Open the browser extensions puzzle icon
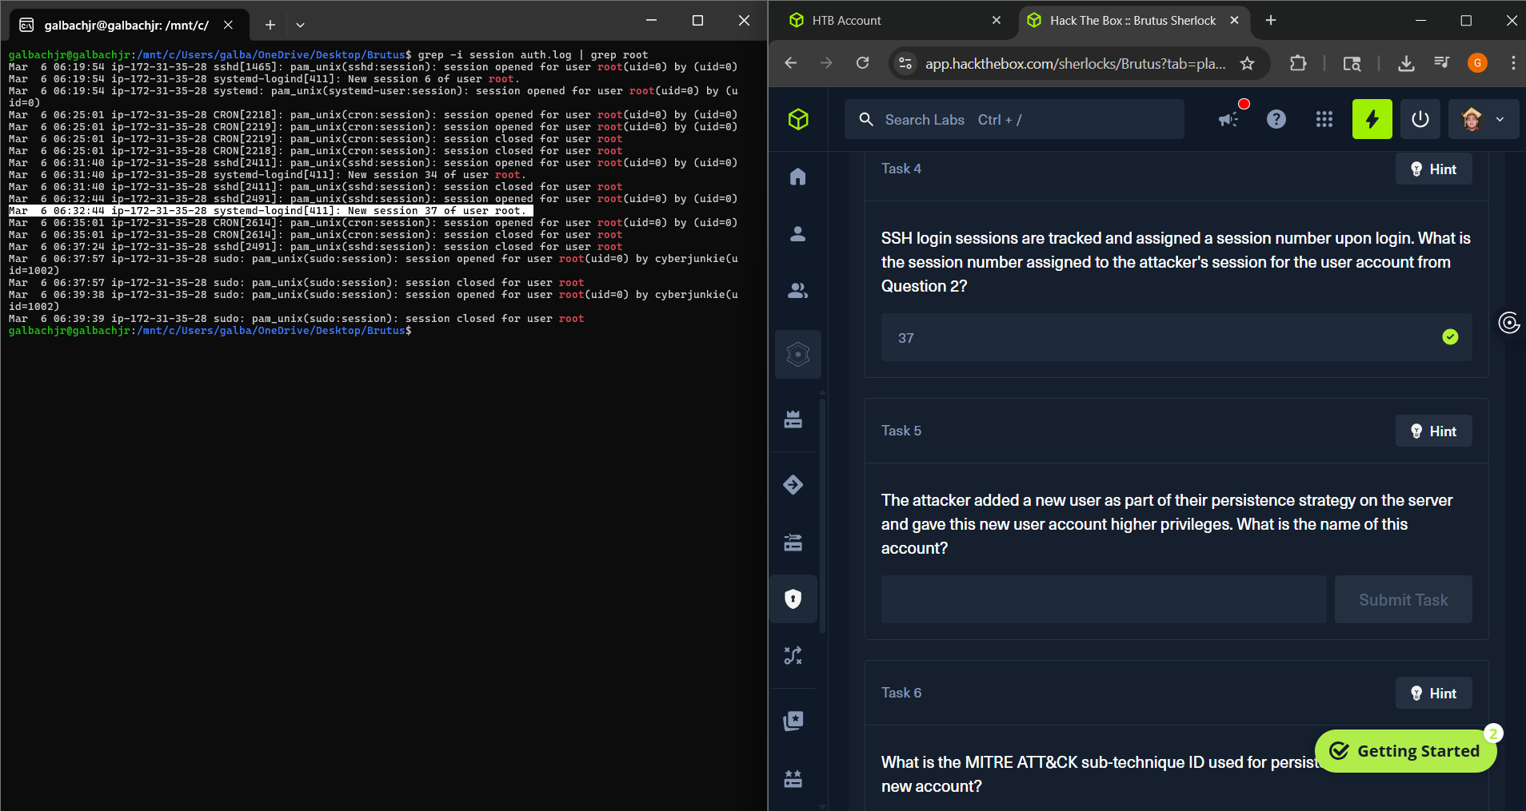This screenshot has width=1526, height=811. (x=1298, y=63)
